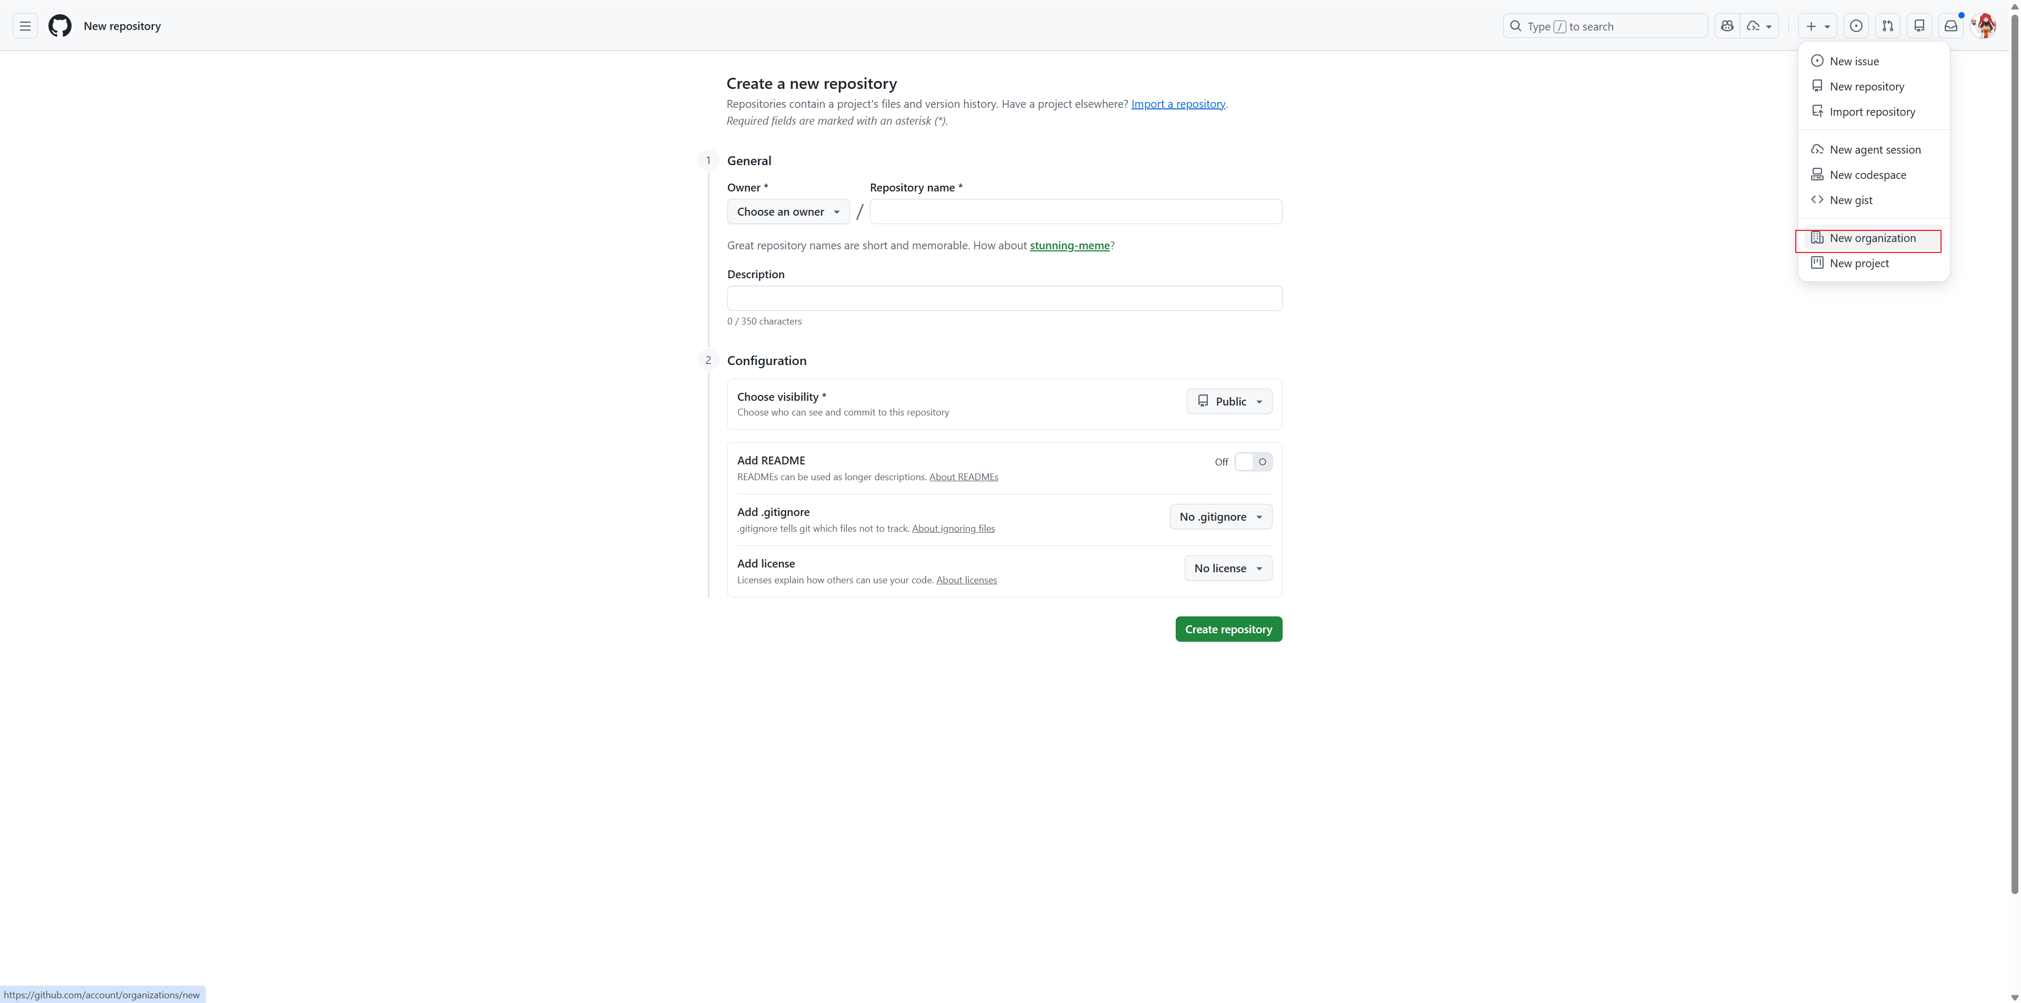Click the About licenses link

[x=967, y=580]
